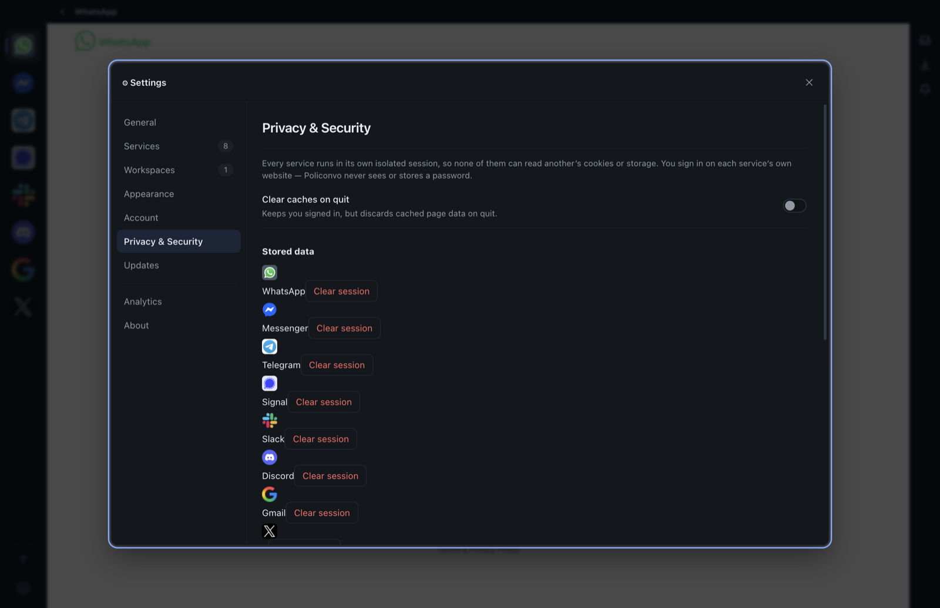Open the Services settings section
The height and width of the screenshot is (608, 940).
(x=179, y=146)
